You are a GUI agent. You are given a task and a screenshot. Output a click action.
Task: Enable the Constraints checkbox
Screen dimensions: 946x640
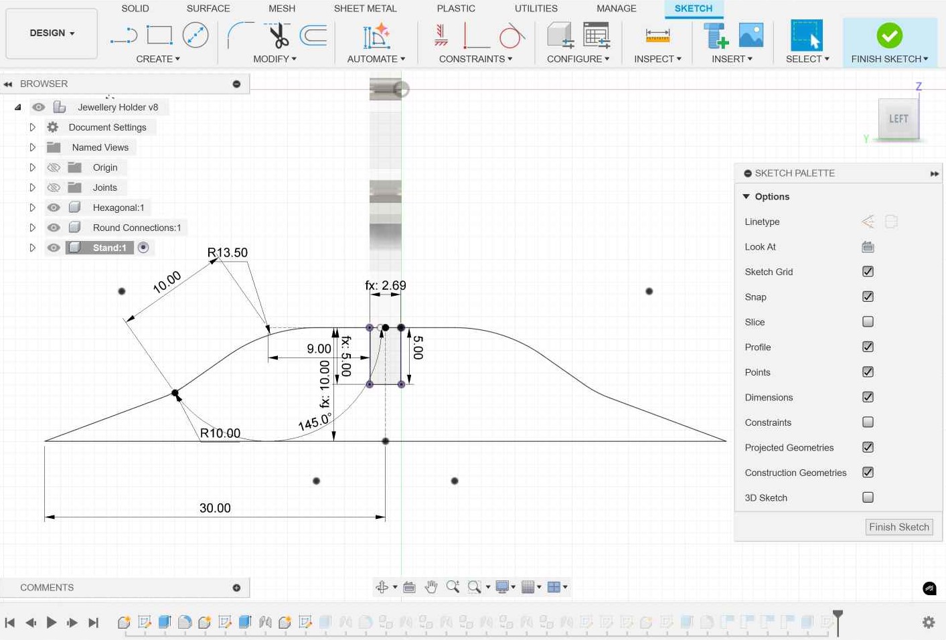[868, 422]
